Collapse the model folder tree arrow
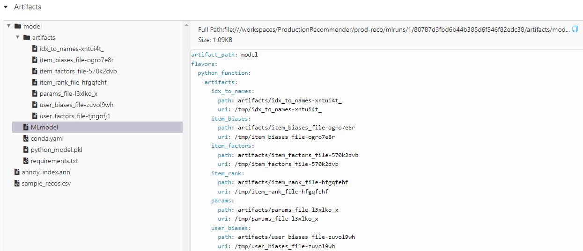Viewport: 583px width, 251px height. tap(9, 26)
